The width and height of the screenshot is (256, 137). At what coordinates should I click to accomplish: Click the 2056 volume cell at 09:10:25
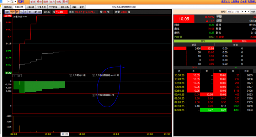(x=236, y=106)
